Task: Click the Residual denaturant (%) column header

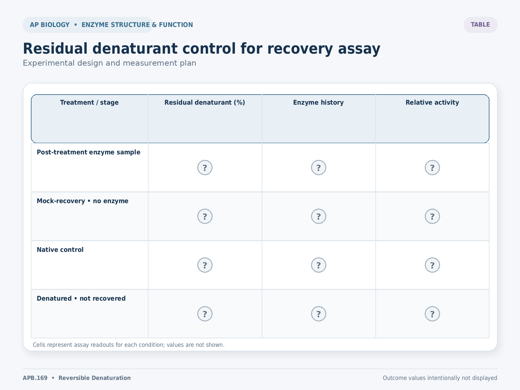Action: coord(205,103)
